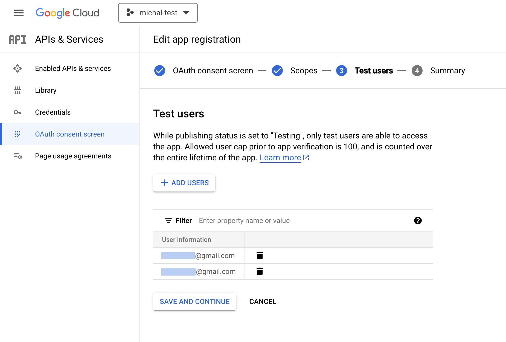Open the michal-test project selector dropdown

click(158, 13)
